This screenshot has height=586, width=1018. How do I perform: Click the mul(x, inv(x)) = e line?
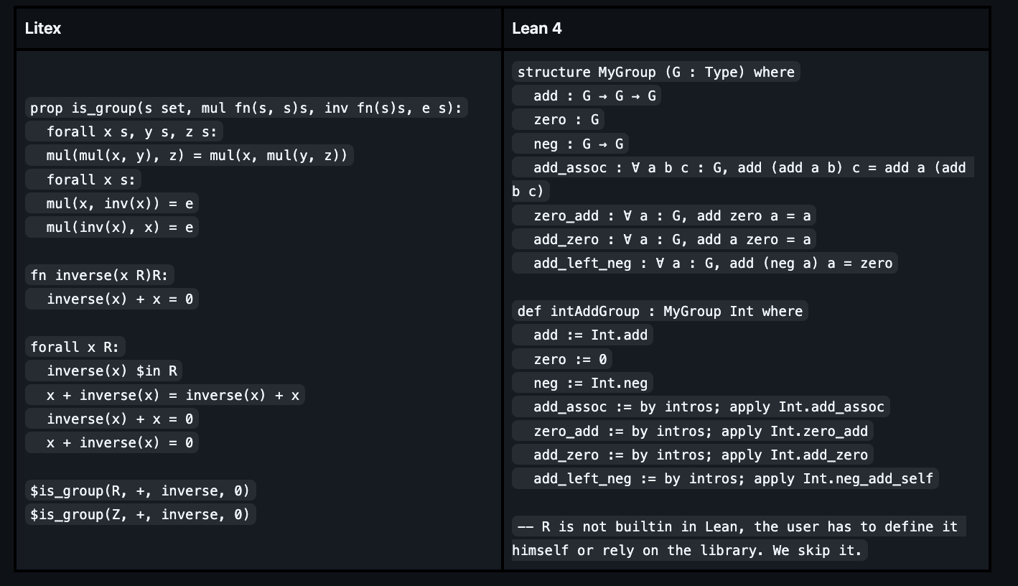(112, 204)
